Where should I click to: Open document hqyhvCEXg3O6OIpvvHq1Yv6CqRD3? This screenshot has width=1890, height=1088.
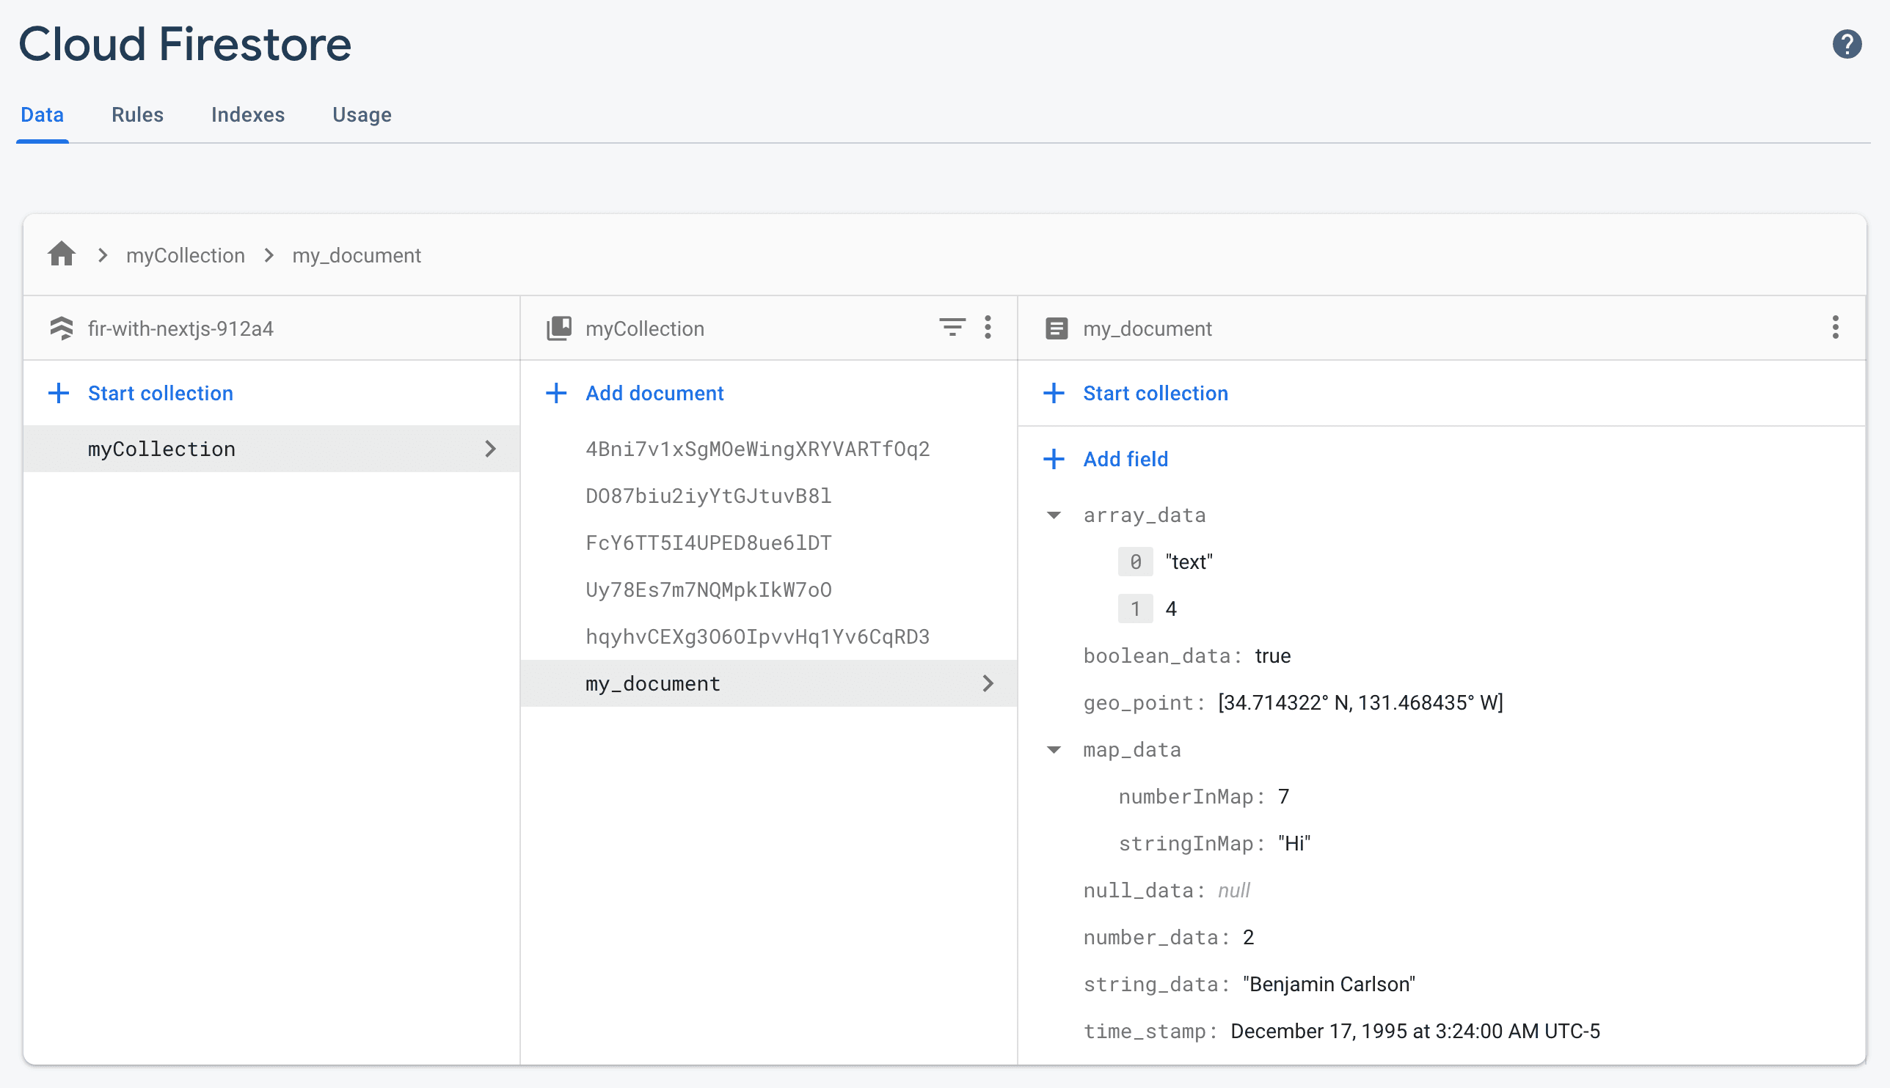(757, 636)
